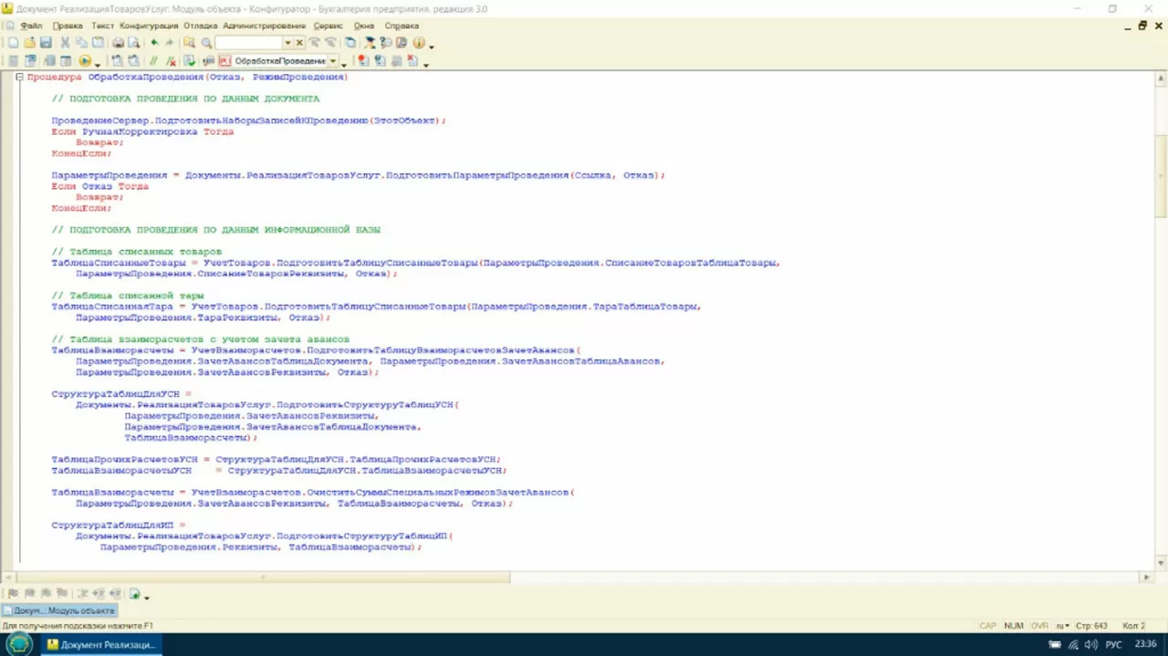Click the remove comment icon with red X
This screenshot has height=656, width=1168.
171,61
